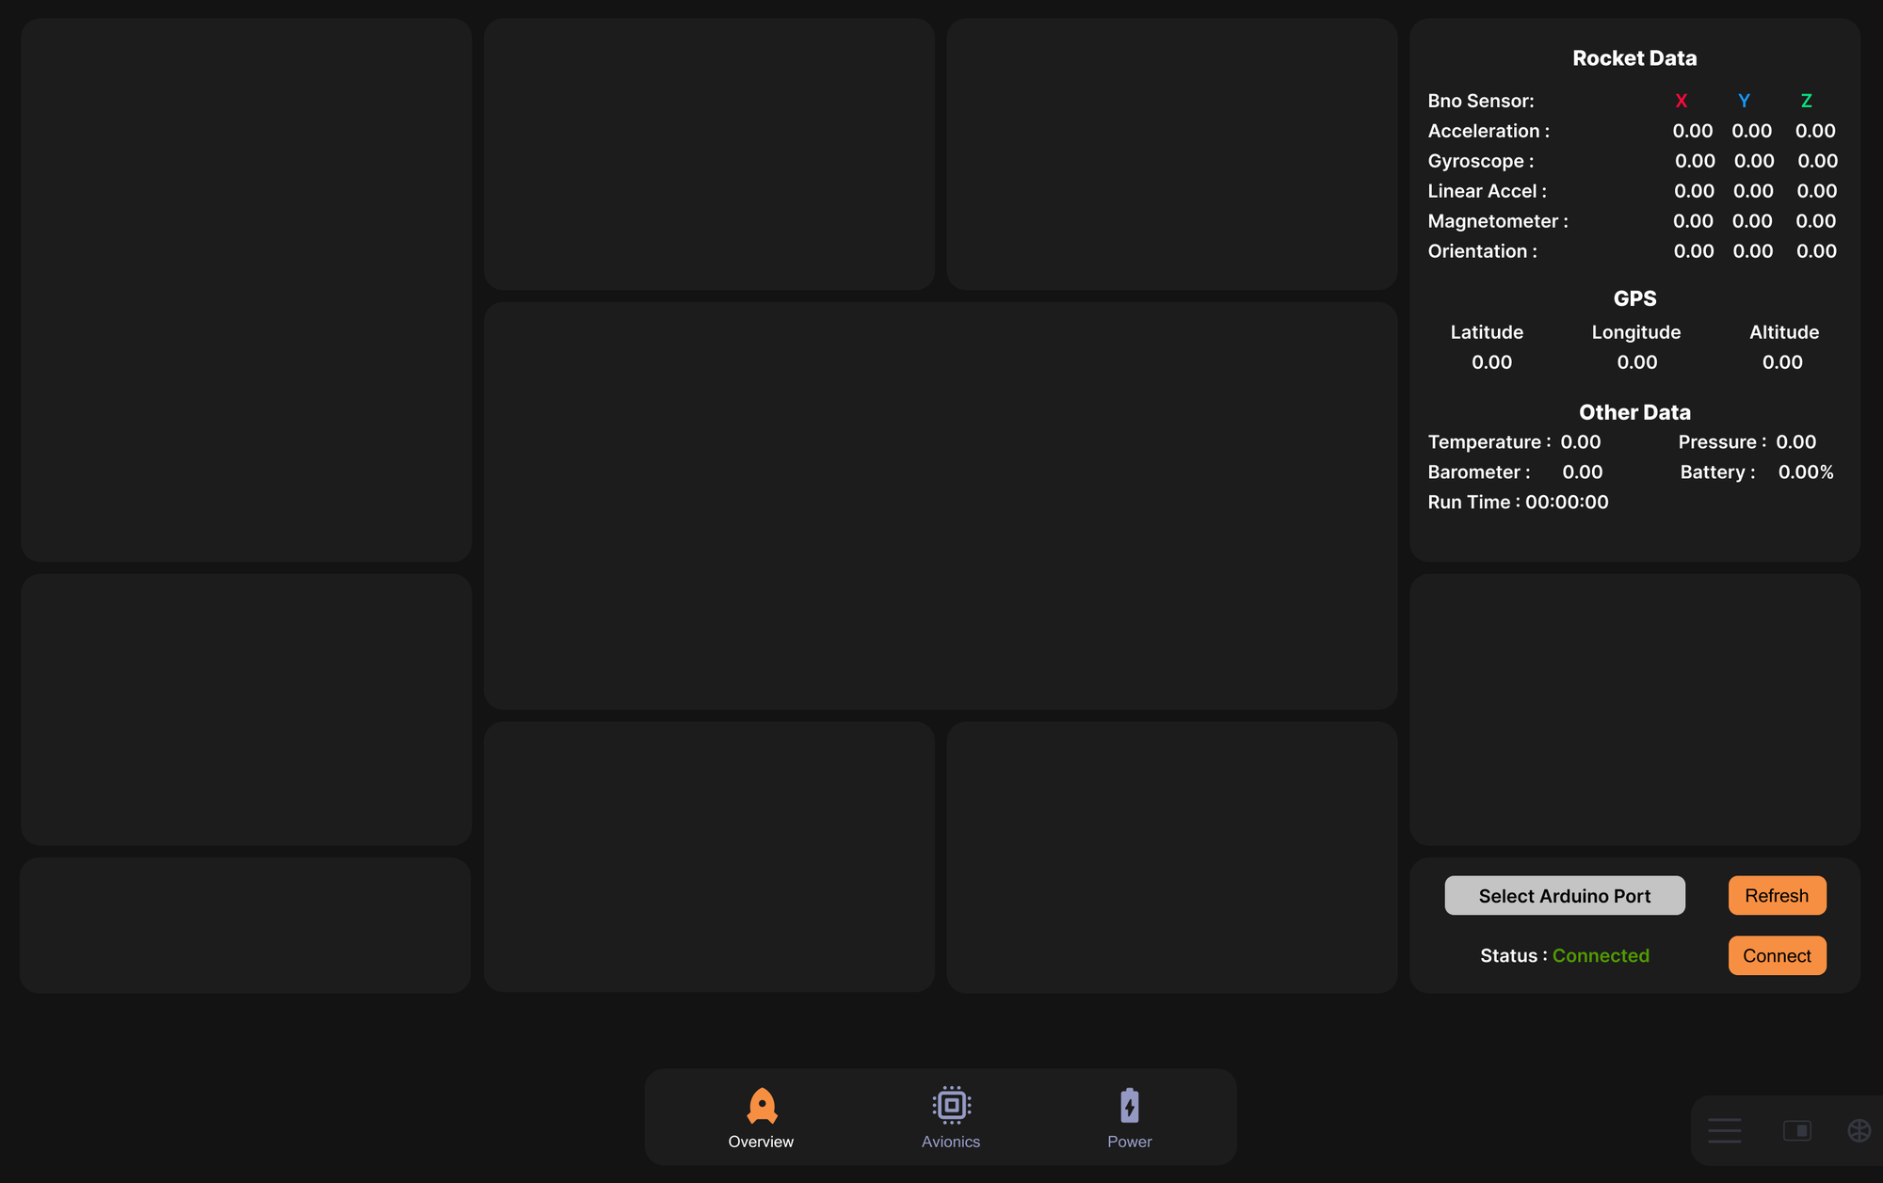Screen dimensions: 1883x1183
Task: Click the Altitude value 0.00
Action: (x=1782, y=362)
